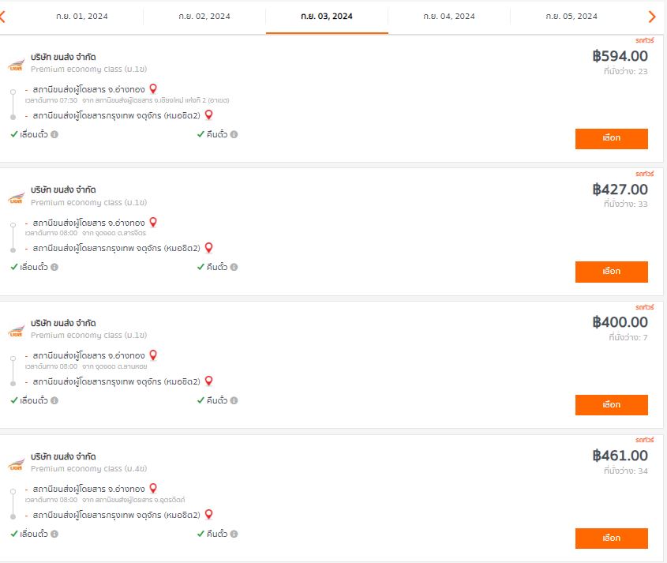Switch to ก.ย. 05, 2024 date tab
Screen dimensions: 667x563
pos(571,17)
